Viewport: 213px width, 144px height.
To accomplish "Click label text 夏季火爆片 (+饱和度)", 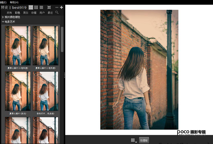I will (x=18, y=68).
